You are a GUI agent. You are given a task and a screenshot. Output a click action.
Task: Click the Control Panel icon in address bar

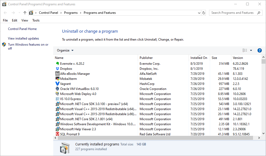tap(31, 13)
